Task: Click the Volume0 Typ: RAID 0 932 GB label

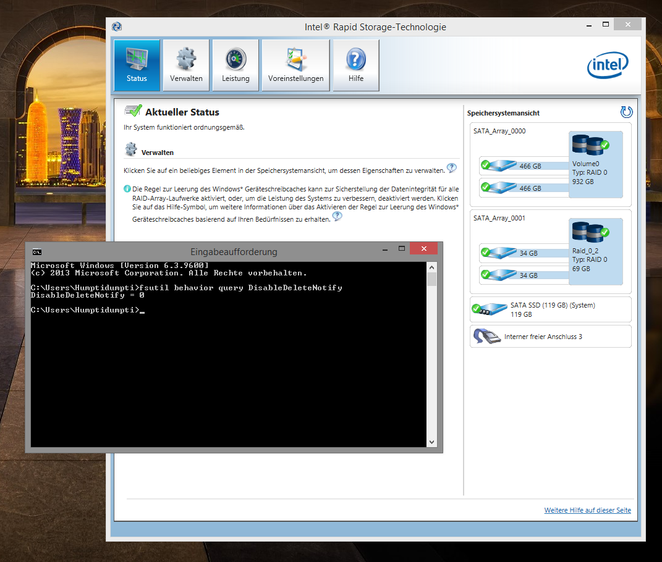Action: 590,172
